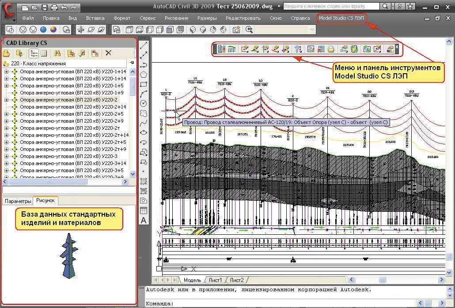Click the New file icon

click(25, 7)
